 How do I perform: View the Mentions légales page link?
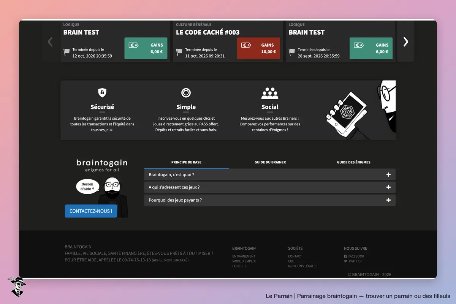pyautogui.click(x=302, y=266)
